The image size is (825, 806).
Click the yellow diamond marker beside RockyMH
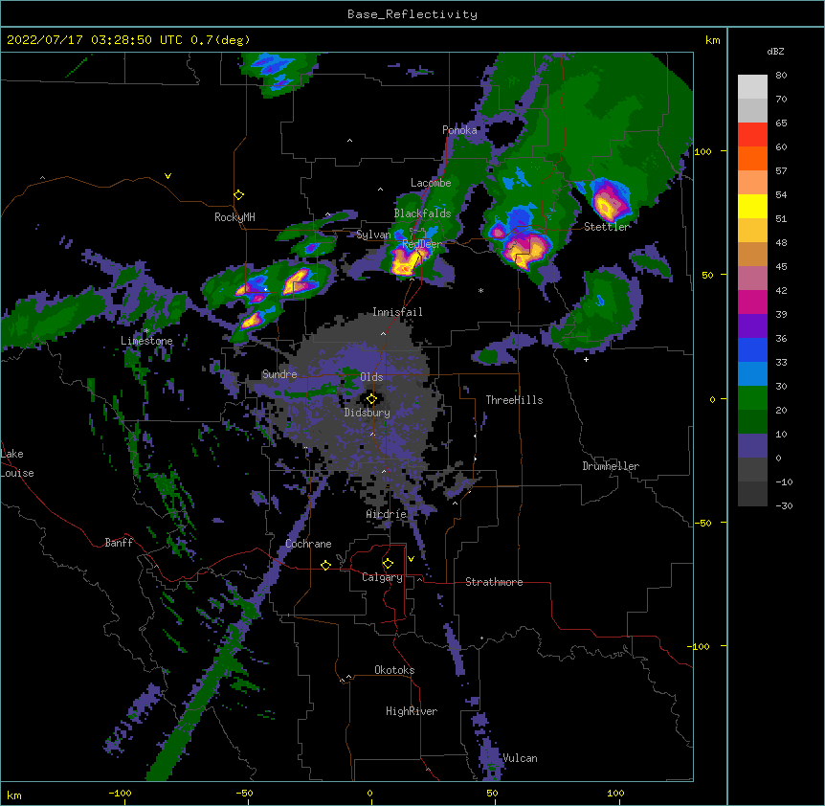coord(238,195)
